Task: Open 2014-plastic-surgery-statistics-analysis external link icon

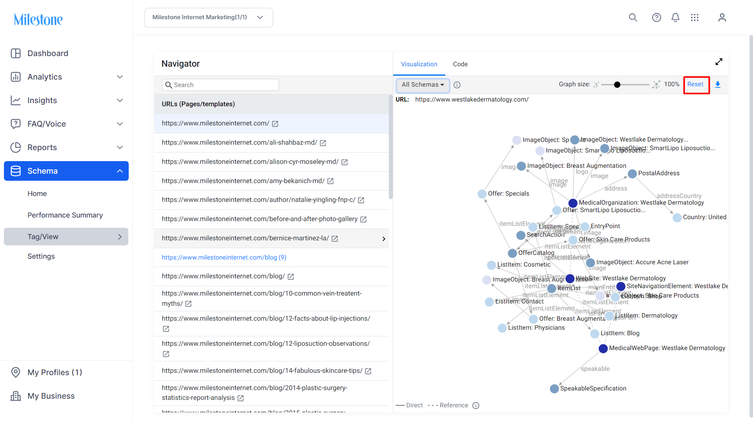Action: point(241,398)
